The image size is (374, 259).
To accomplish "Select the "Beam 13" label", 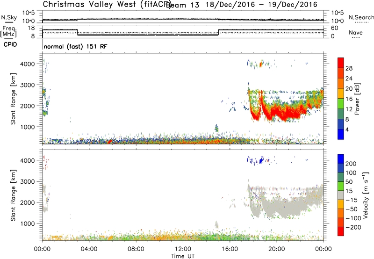I will [182, 5].
